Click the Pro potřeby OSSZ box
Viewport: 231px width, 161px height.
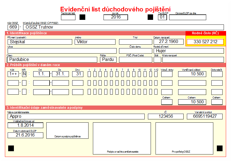tap(184, 138)
